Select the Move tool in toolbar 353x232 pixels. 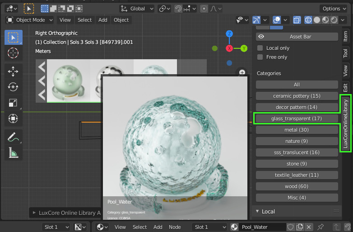click(13, 71)
